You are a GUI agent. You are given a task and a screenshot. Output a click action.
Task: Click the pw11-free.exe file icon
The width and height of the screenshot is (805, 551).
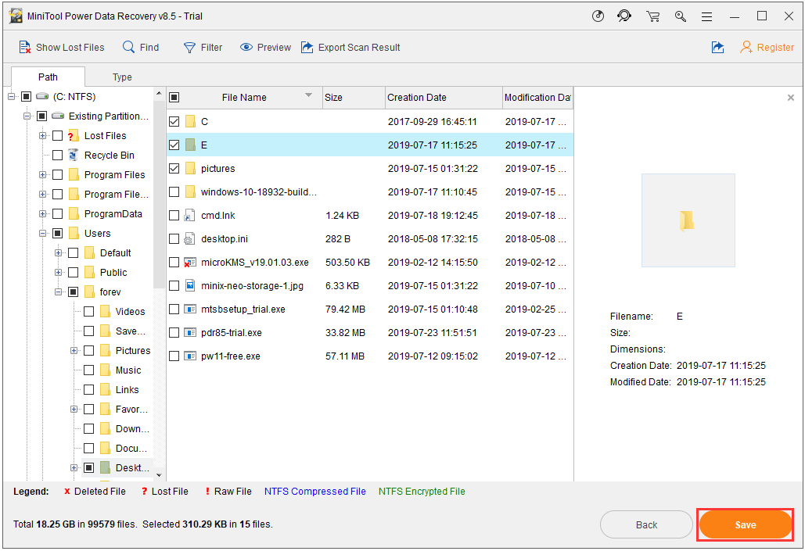tap(190, 356)
